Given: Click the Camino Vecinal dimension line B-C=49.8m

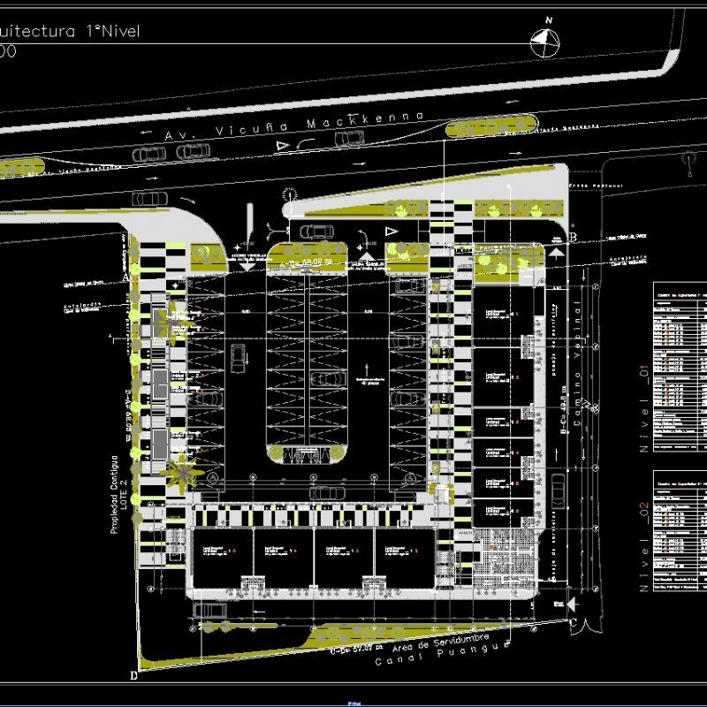Looking at the screenshot, I should 563,409.
